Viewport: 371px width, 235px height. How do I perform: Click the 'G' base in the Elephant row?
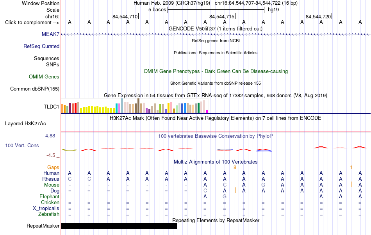click(225, 196)
